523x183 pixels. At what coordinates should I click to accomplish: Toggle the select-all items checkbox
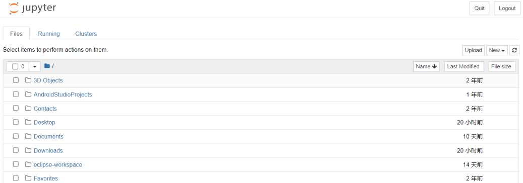coord(15,66)
